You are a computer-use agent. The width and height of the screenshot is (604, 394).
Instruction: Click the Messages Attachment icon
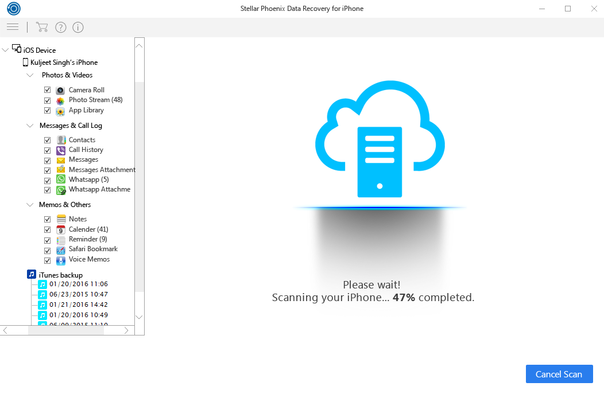[x=61, y=169]
